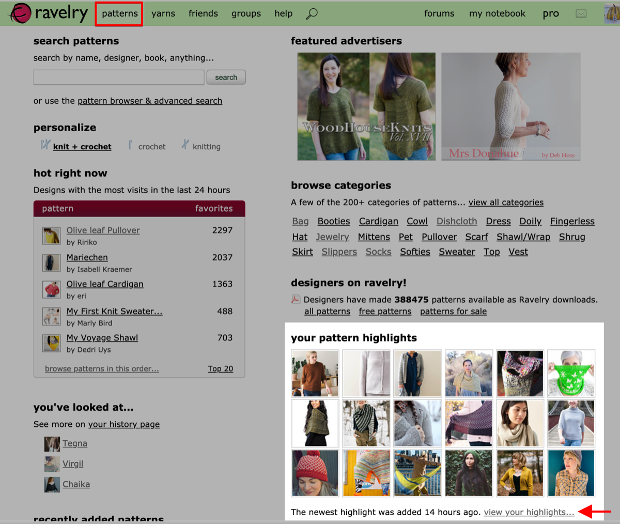Open your history page link

[x=124, y=424]
